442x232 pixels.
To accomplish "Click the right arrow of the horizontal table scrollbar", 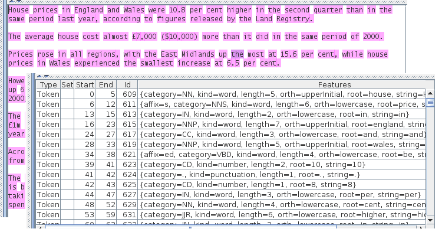I will coord(421,227).
